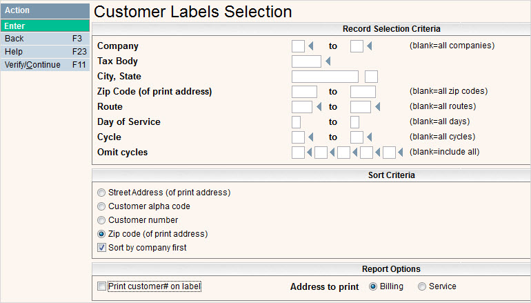Click the Record Selection Criteria header
Viewport: 531px width, 303px height.
[x=392, y=29]
